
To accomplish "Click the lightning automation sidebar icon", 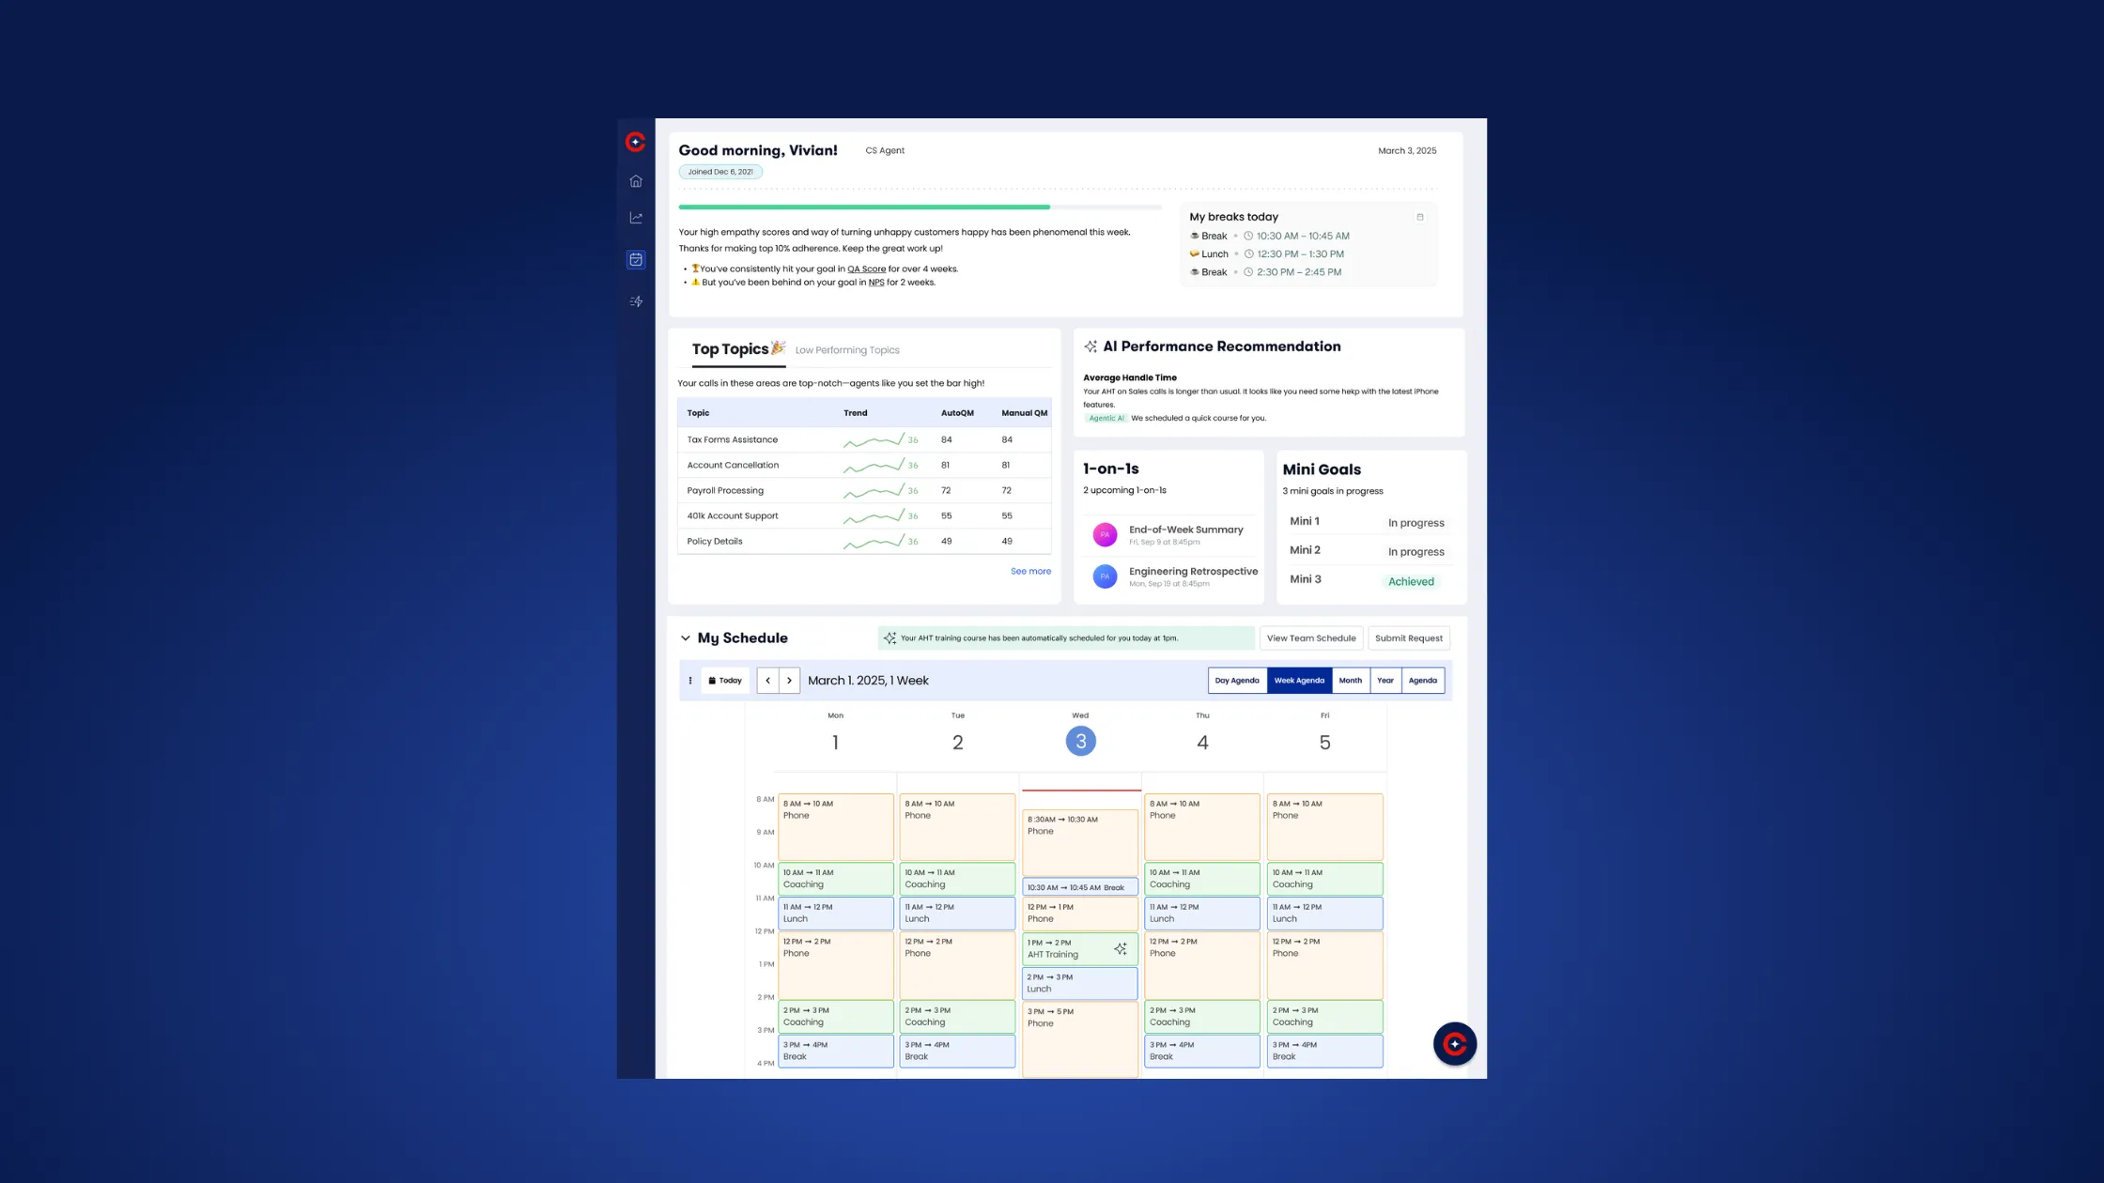I will [636, 301].
